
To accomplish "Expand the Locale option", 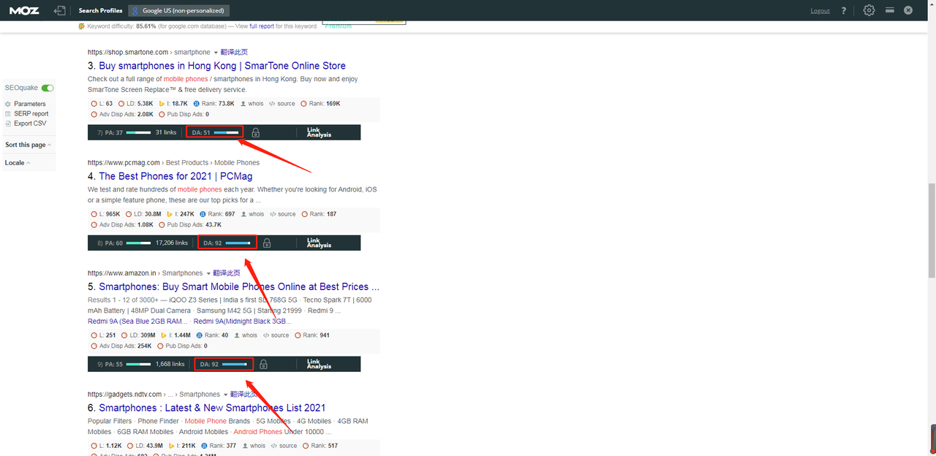I will [18, 163].
